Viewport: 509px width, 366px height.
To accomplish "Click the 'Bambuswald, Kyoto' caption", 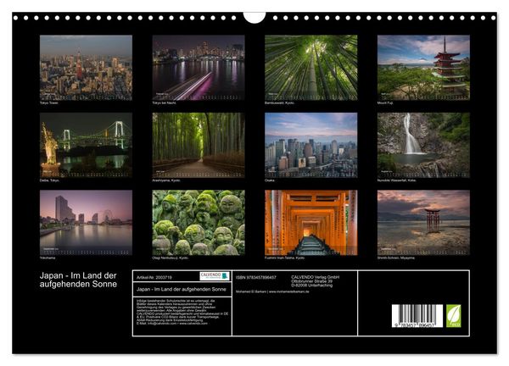I will click(279, 103).
